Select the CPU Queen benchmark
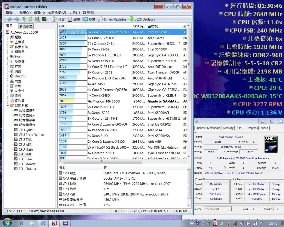The height and width of the screenshot is (227, 284). (x=27, y=130)
